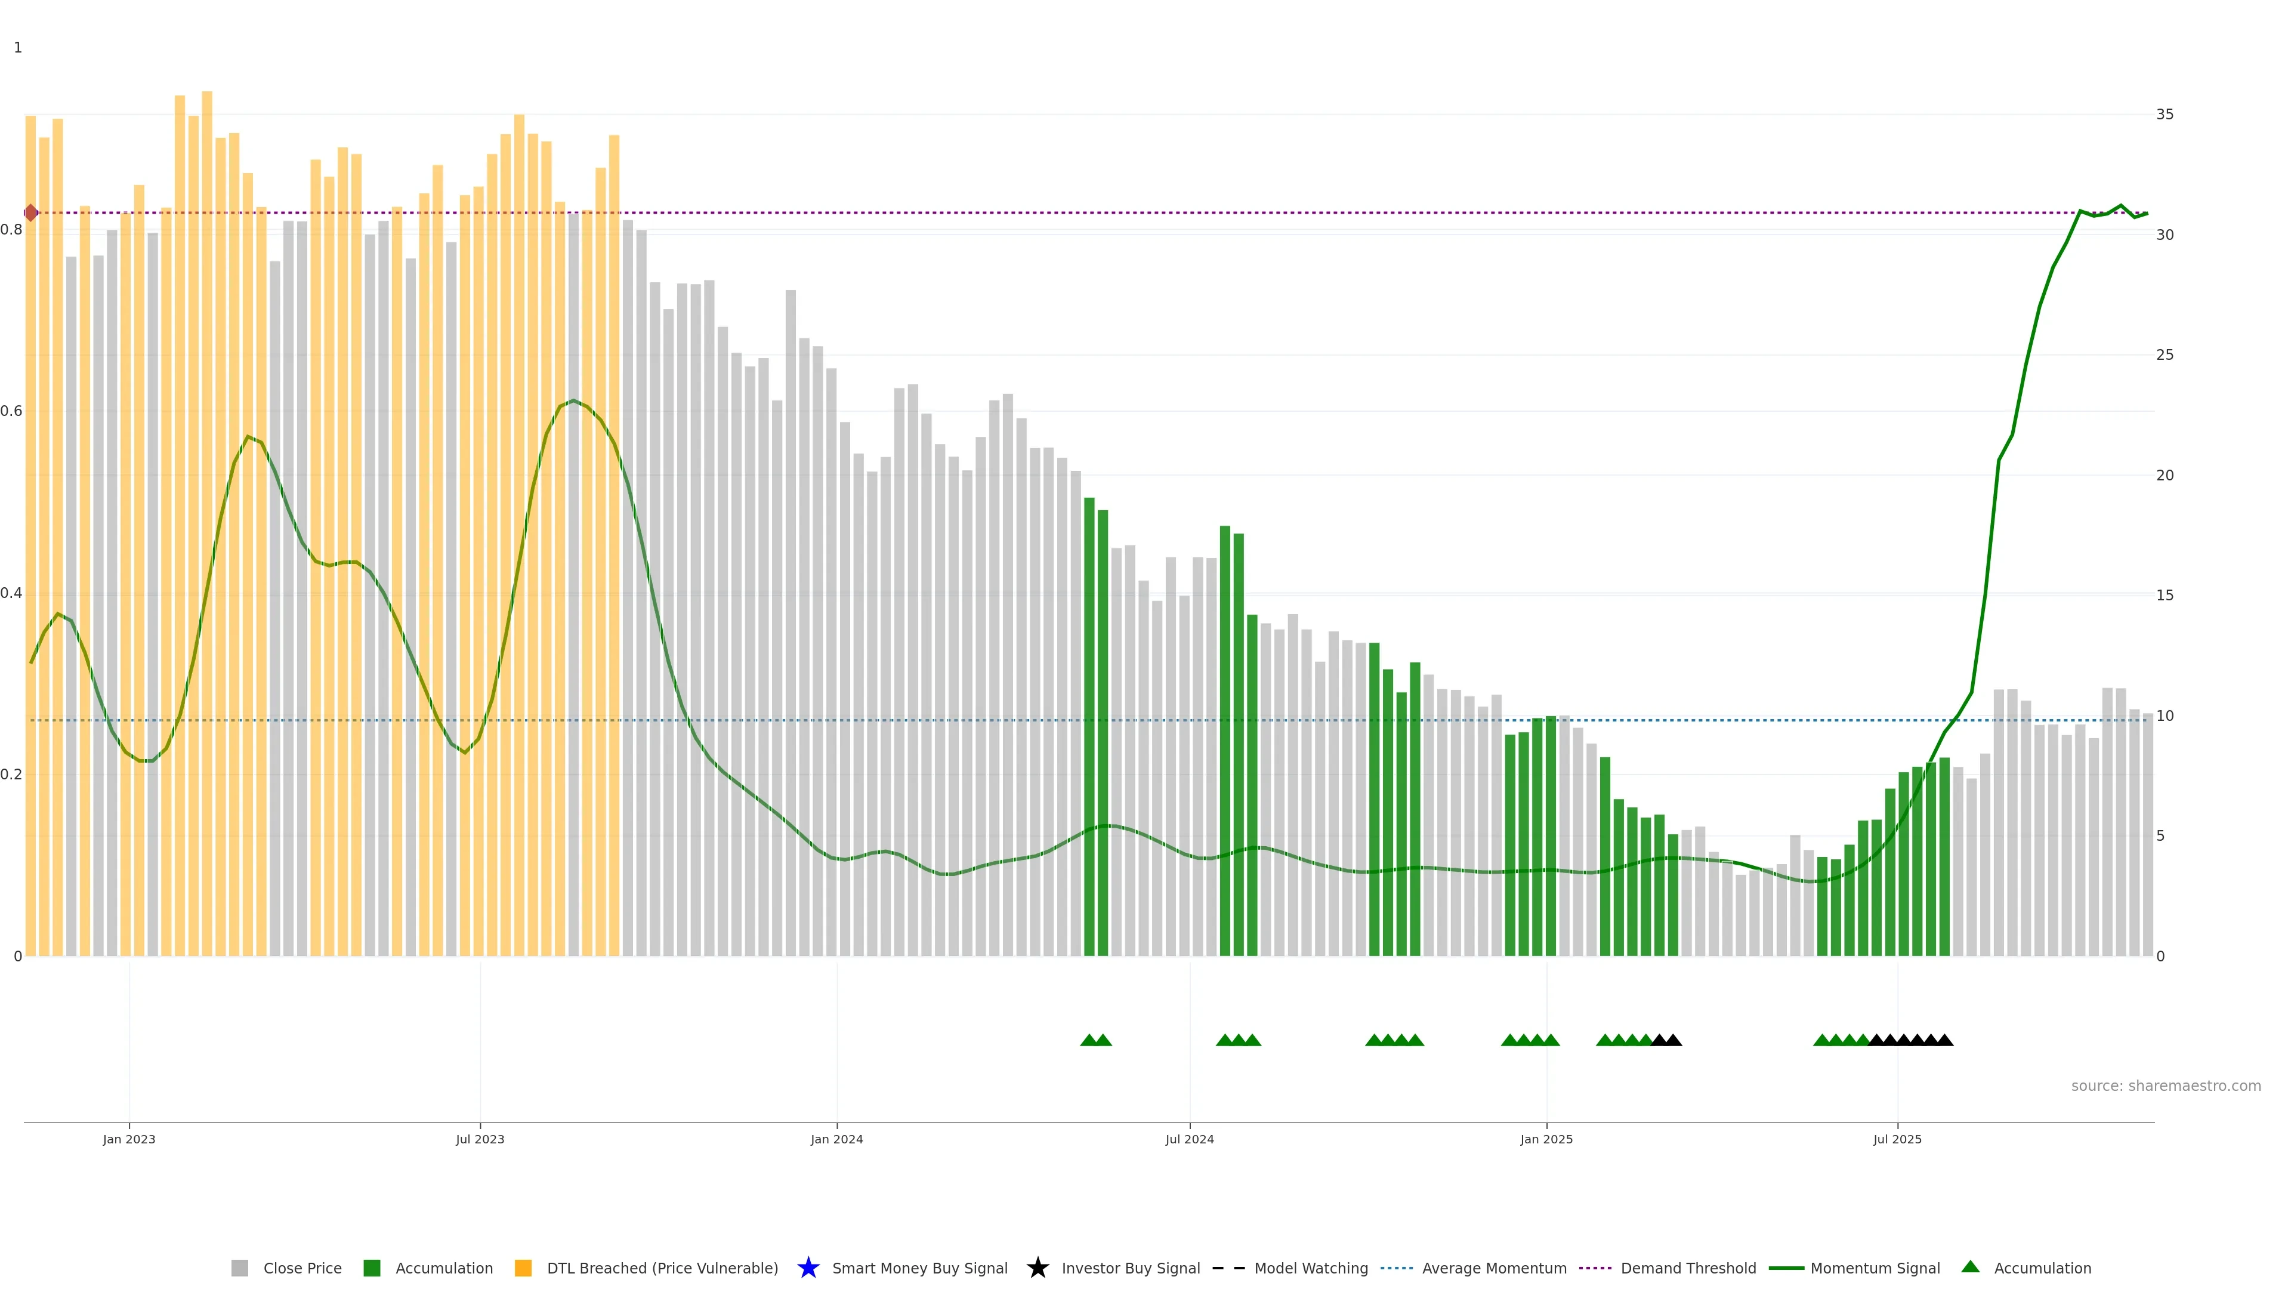Click the orange DTL Breached legend square
The image size is (2291, 1289).
[523, 1268]
